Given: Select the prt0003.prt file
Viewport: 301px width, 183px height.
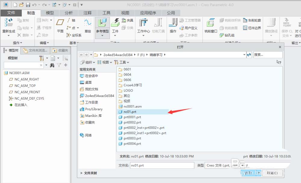Looking at the screenshot, I should pyautogui.click(x=130, y=138).
